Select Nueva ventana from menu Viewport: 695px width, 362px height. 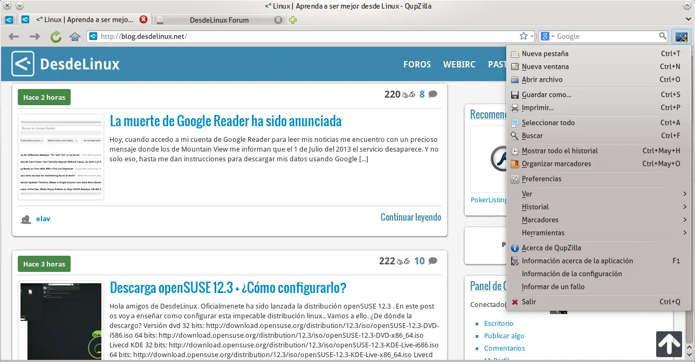[x=598, y=66]
